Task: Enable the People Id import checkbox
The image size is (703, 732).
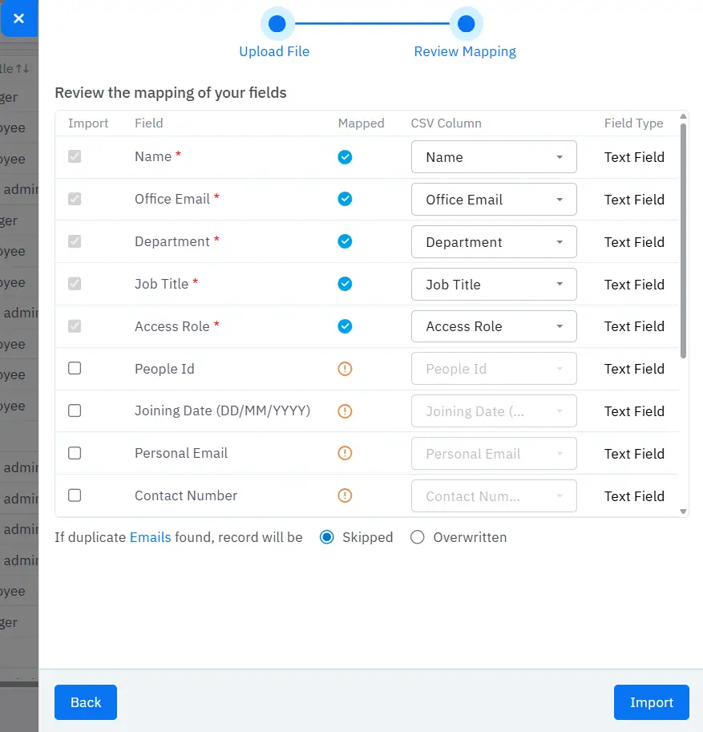Action: (x=75, y=368)
